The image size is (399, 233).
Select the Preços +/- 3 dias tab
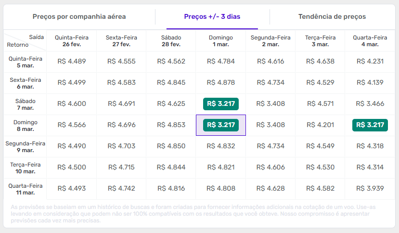pyautogui.click(x=212, y=17)
